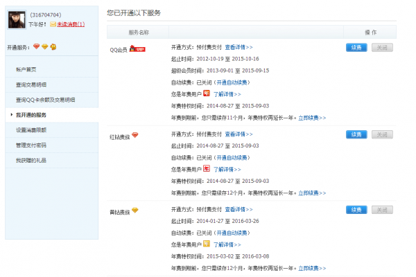
Task: Click date range 2014-01-27 至 2016-03-26
Action: click(x=227, y=222)
